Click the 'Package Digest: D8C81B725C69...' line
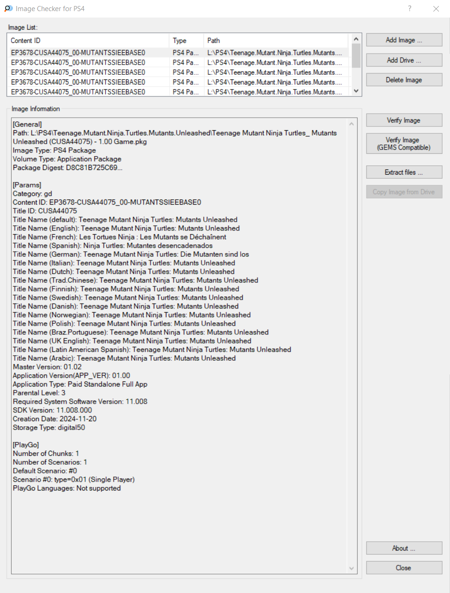This screenshot has height=593, width=450. [x=67, y=168]
